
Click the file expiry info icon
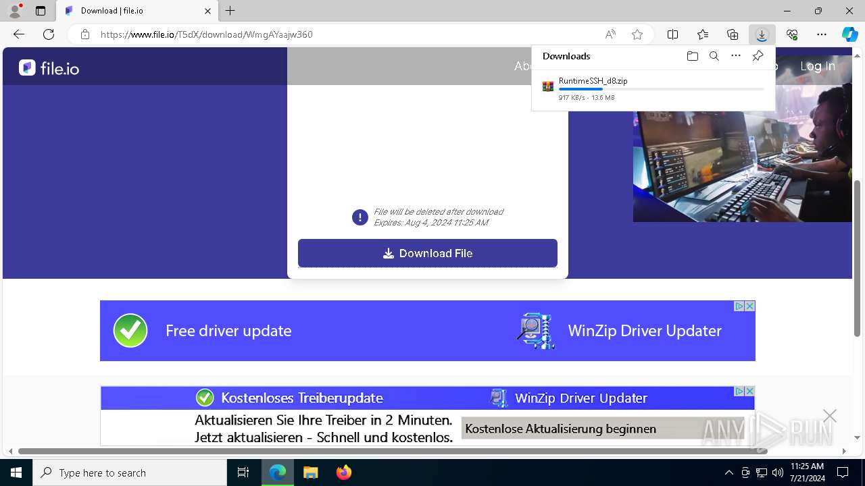(x=360, y=217)
